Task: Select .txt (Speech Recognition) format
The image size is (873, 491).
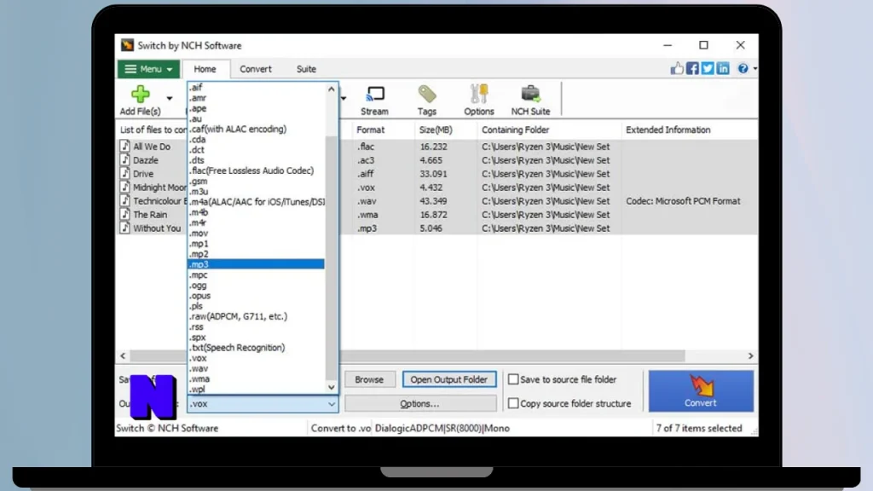Action: click(x=256, y=348)
